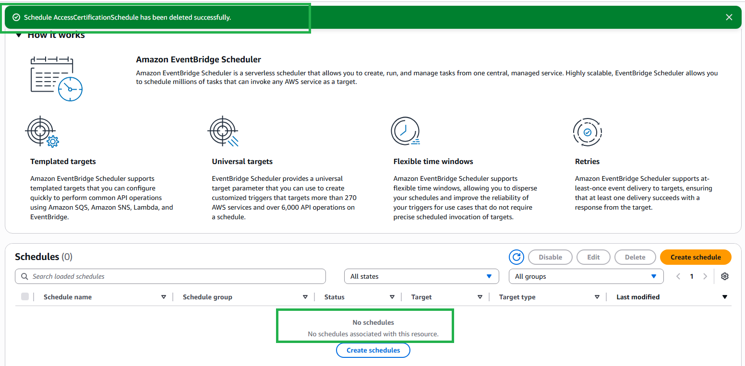Viewport: 745px width, 366px height.
Task: Select page 1 in pagination
Action: (692, 276)
